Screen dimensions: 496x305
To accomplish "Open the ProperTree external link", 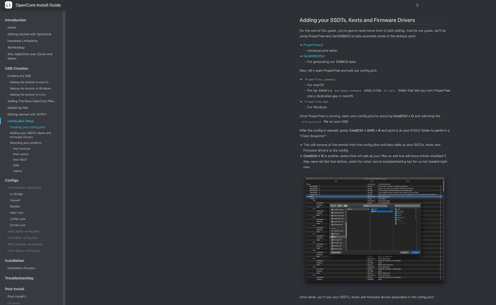I will pyautogui.click(x=313, y=45).
